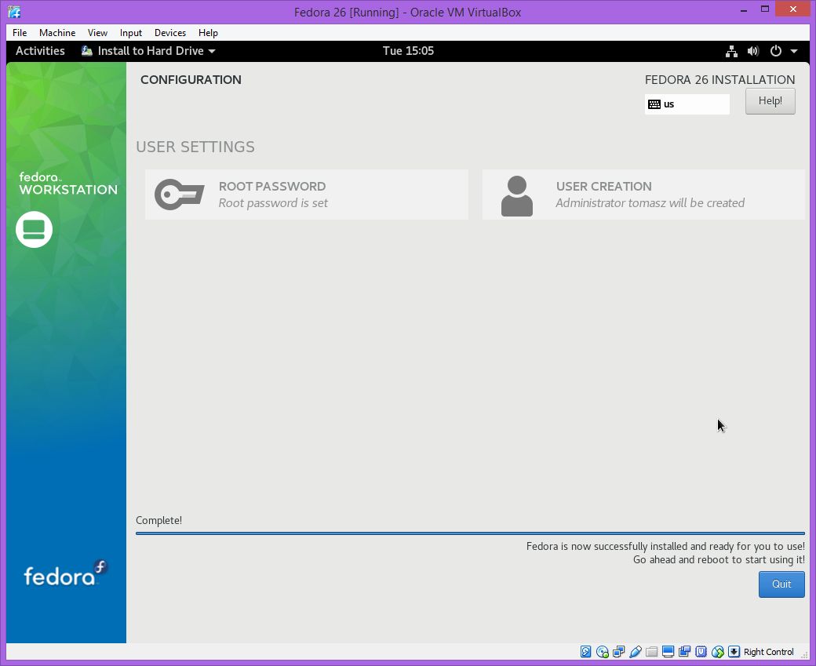Close the VirtualBox window
The image size is (816, 666).
coord(793,9)
